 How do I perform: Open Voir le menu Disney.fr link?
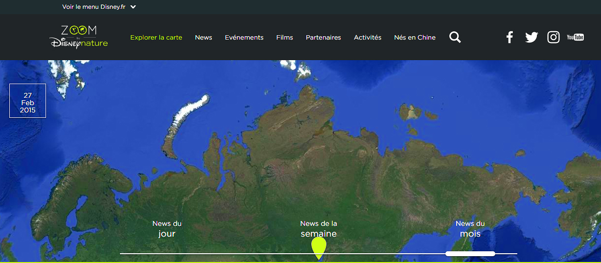(x=94, y=7)
